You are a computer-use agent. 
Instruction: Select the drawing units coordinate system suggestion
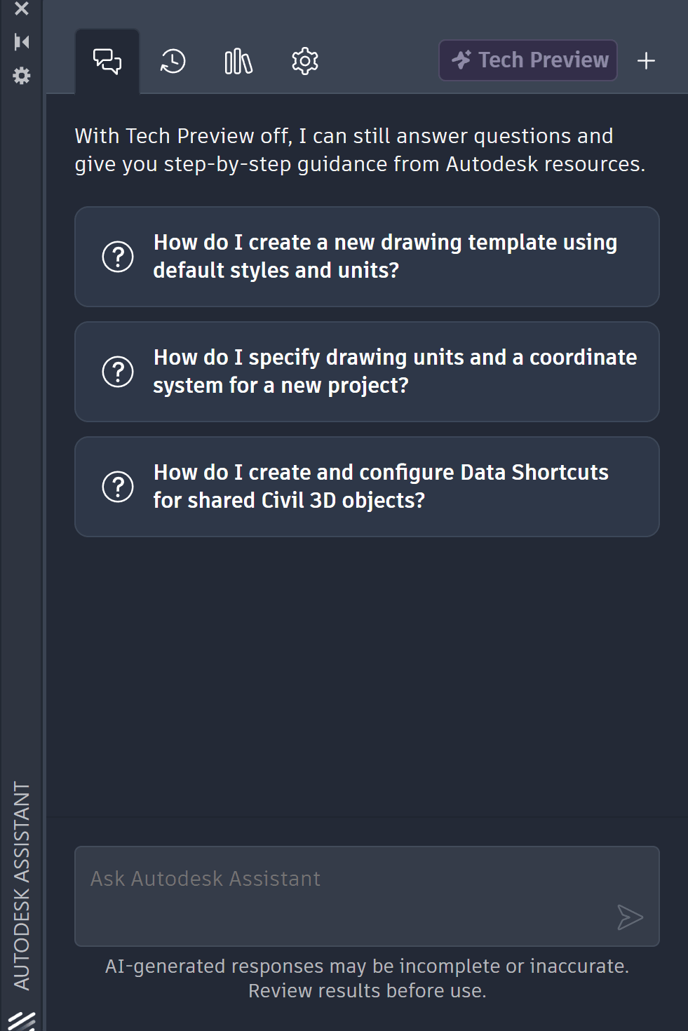(x=367, y=372)
